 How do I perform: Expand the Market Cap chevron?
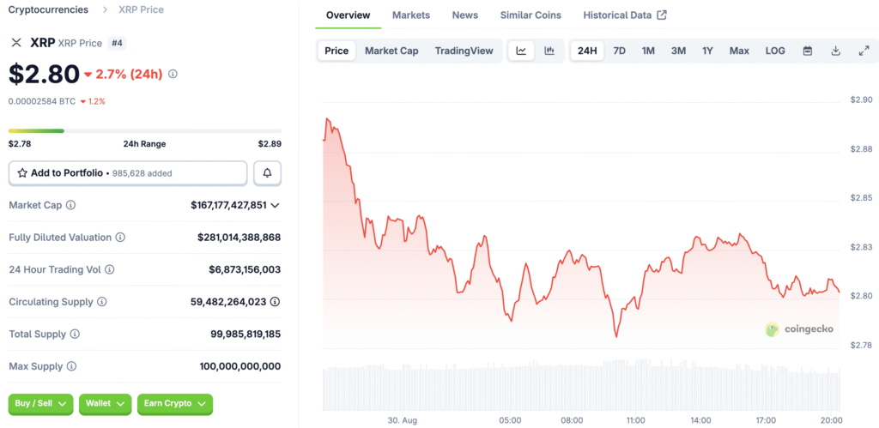point(275,206)
